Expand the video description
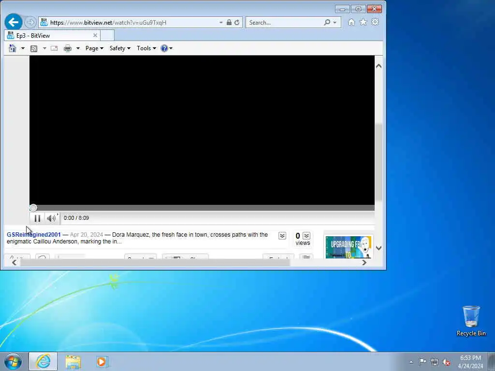Image resolution: width=495 pixels, height=371 pixels. (282, 236)
